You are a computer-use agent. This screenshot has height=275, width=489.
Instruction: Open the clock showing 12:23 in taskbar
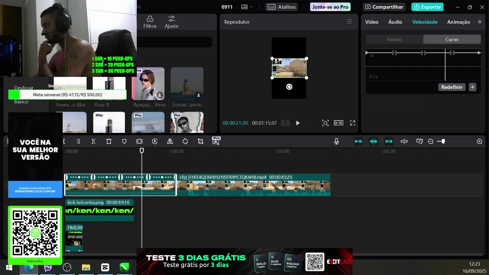[474, 264]
